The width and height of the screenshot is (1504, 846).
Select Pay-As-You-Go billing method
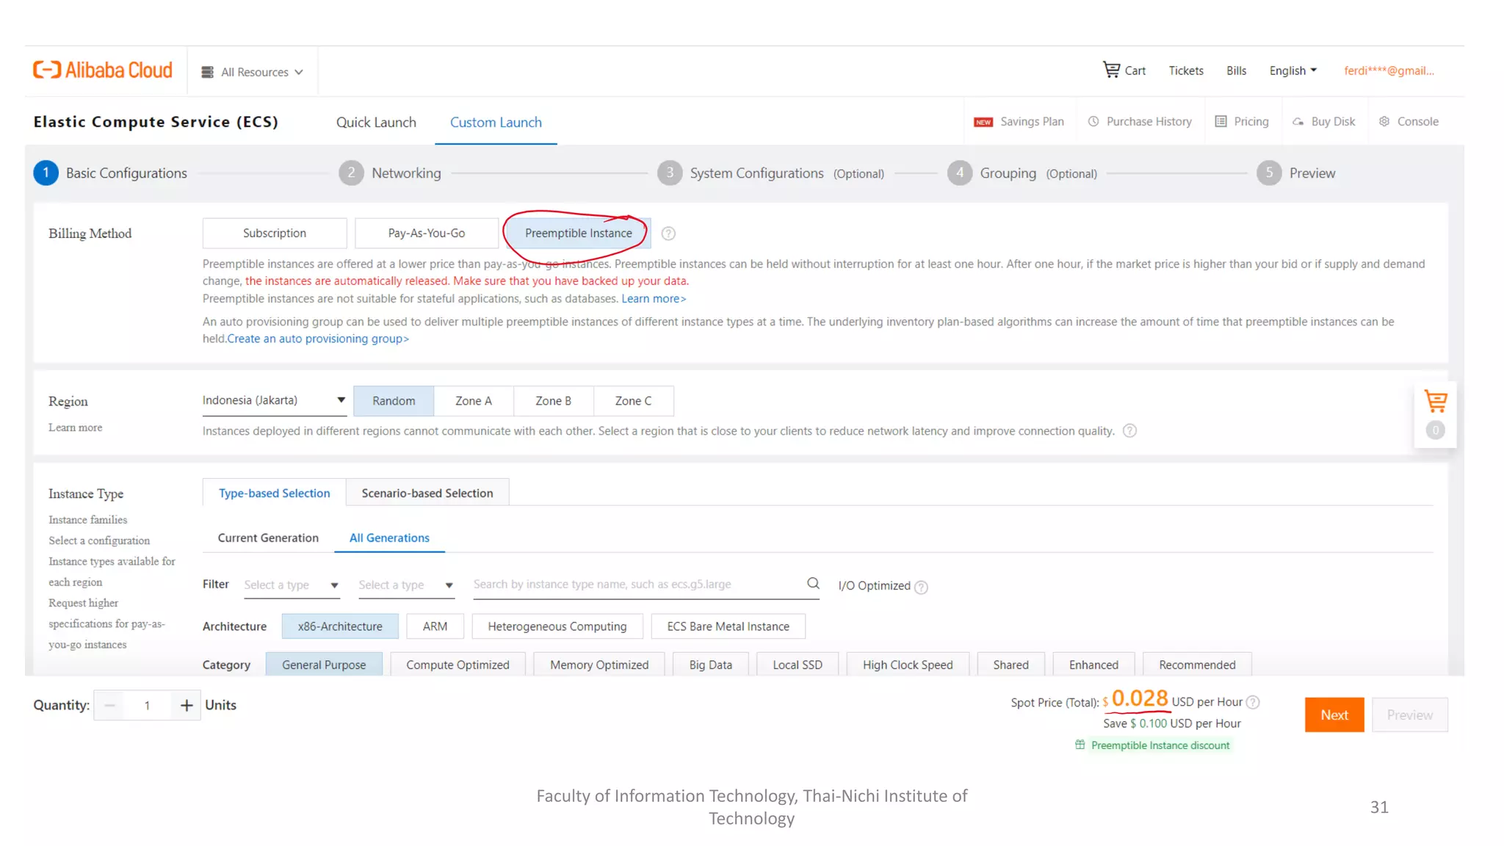[x=426, y=234]
